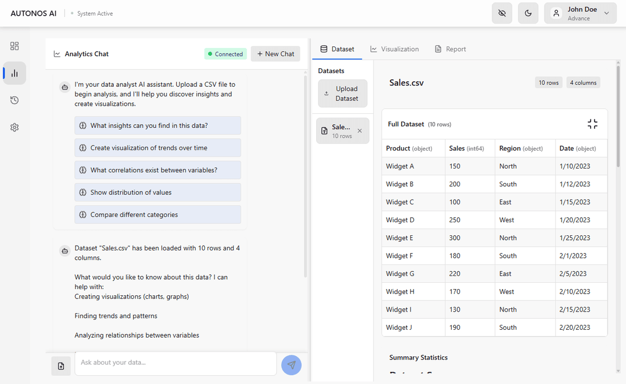The height and width of the screenshot is (384, 626).
Task: Open settings via the gear icon
Action: [x=14, y=127]
